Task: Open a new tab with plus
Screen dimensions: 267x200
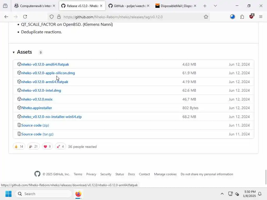Action: click(205, 6)
